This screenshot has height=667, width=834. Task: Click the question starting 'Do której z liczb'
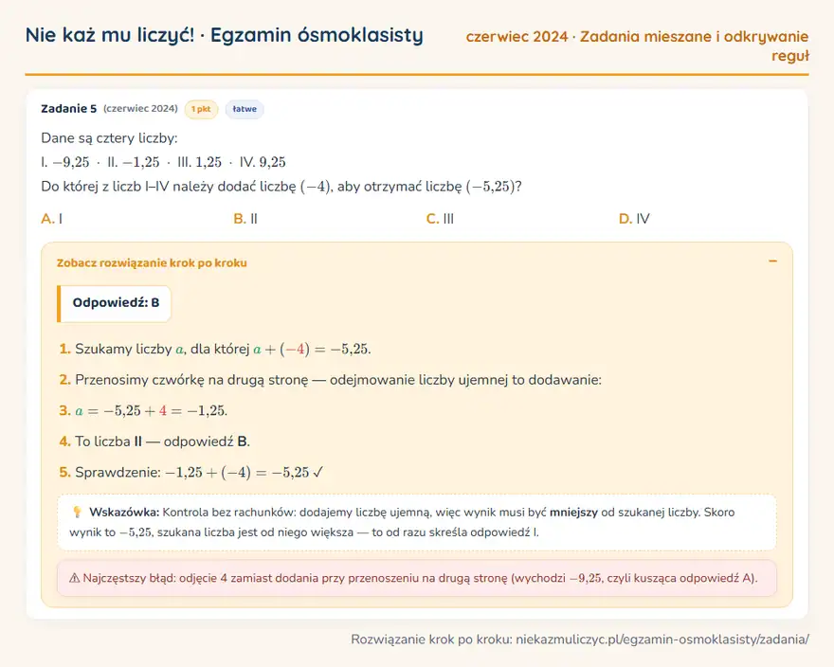(281, 187)
